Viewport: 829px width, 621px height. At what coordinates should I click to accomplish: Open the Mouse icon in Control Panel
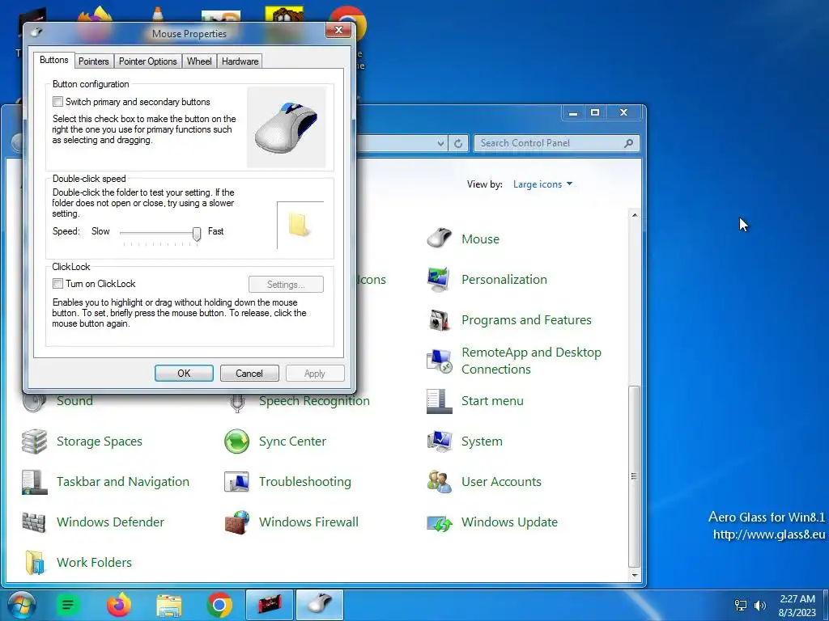point(439,239)
